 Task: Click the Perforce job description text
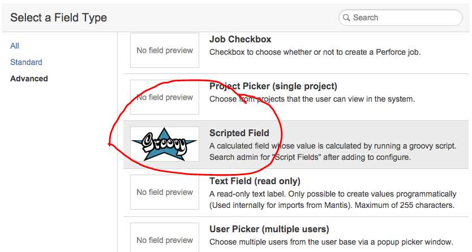[x=315, y=52]
